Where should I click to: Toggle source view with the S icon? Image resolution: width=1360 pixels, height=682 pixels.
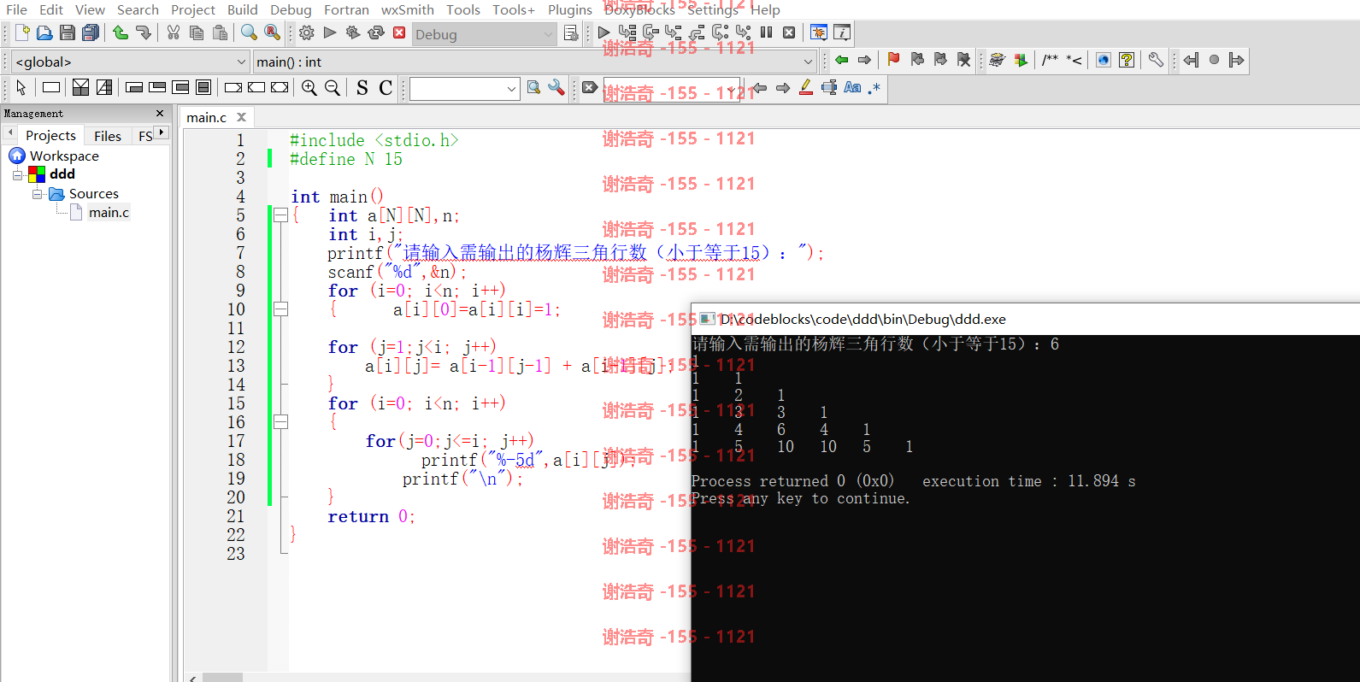(362, 87)
